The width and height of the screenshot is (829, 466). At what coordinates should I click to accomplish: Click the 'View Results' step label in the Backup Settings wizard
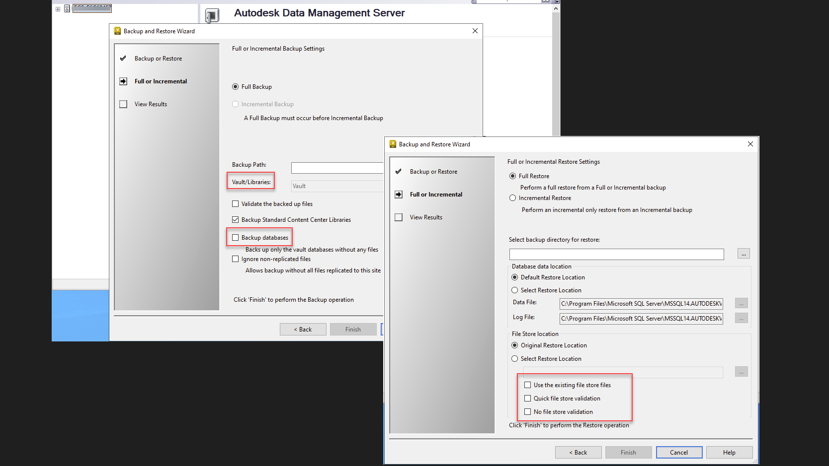(151, 104)
